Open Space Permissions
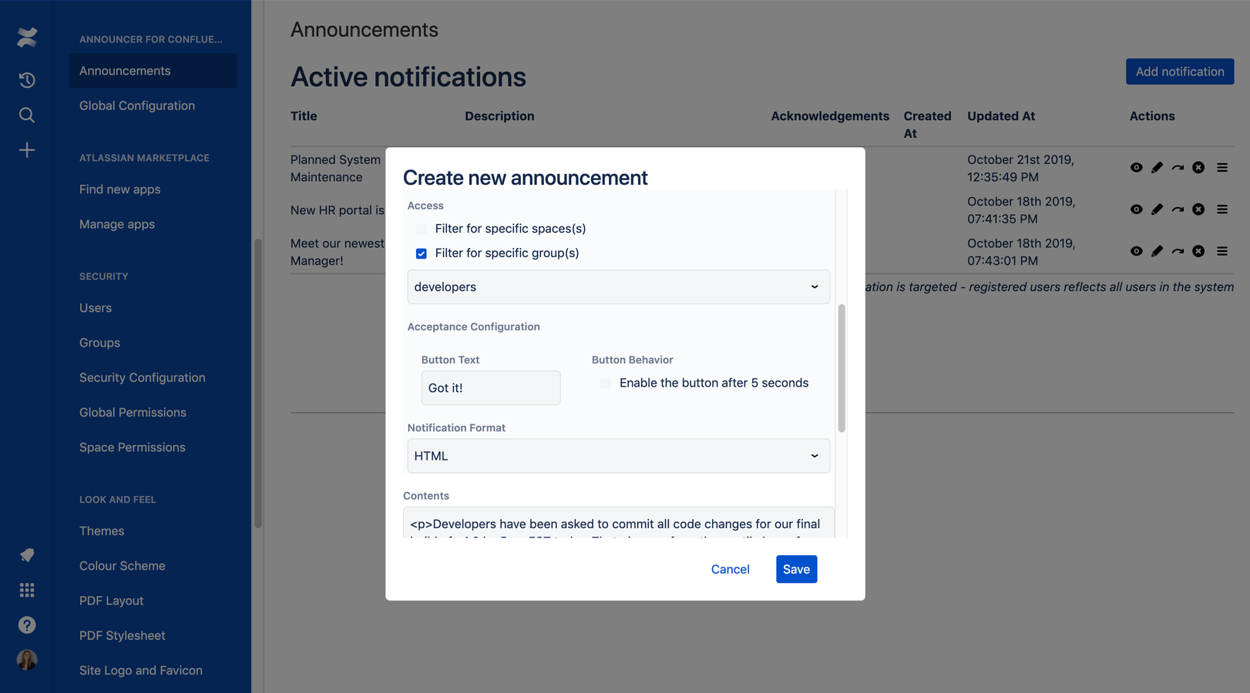This screenshot has height=693, width=1250. (x=133, y=447)
